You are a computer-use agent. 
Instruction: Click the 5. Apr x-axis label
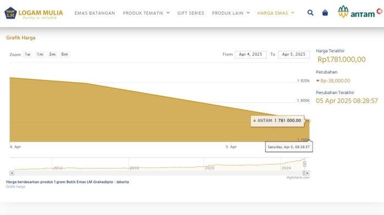[231, 147]
